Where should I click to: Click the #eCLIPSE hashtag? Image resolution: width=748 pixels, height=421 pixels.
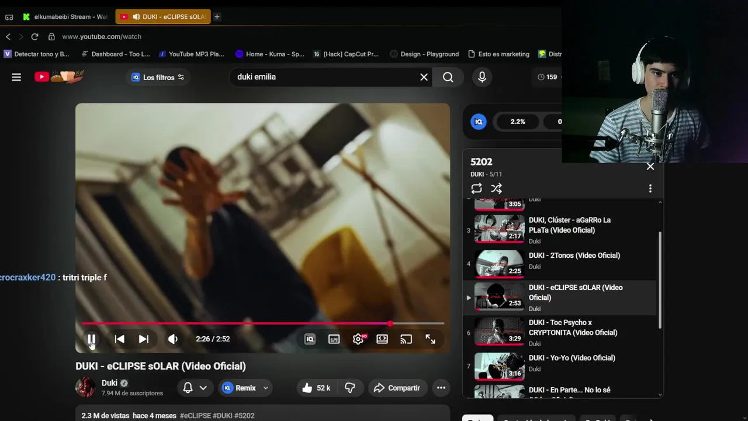pyautogui.click(x=195, y=416)
